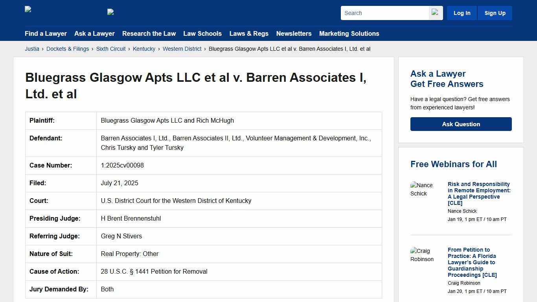
Task: Open the Find a Lawyer menu
Action: click(46, 34)
